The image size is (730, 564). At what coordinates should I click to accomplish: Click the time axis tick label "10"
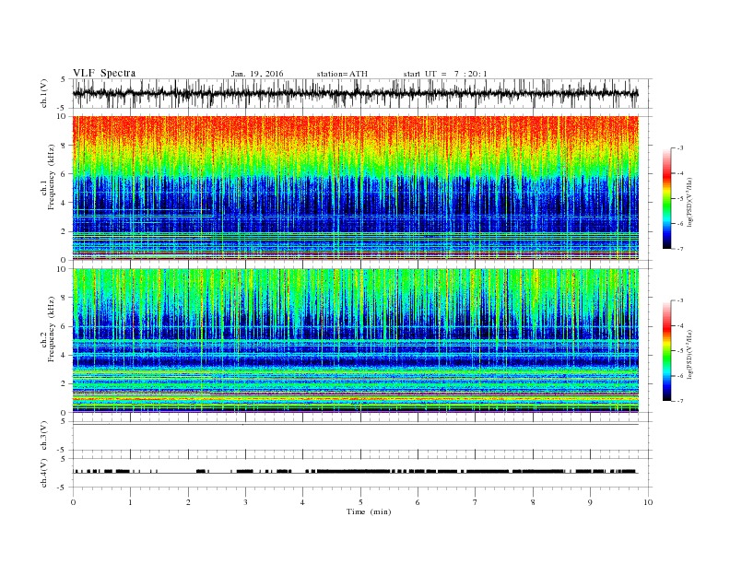(x=648, y=502)
